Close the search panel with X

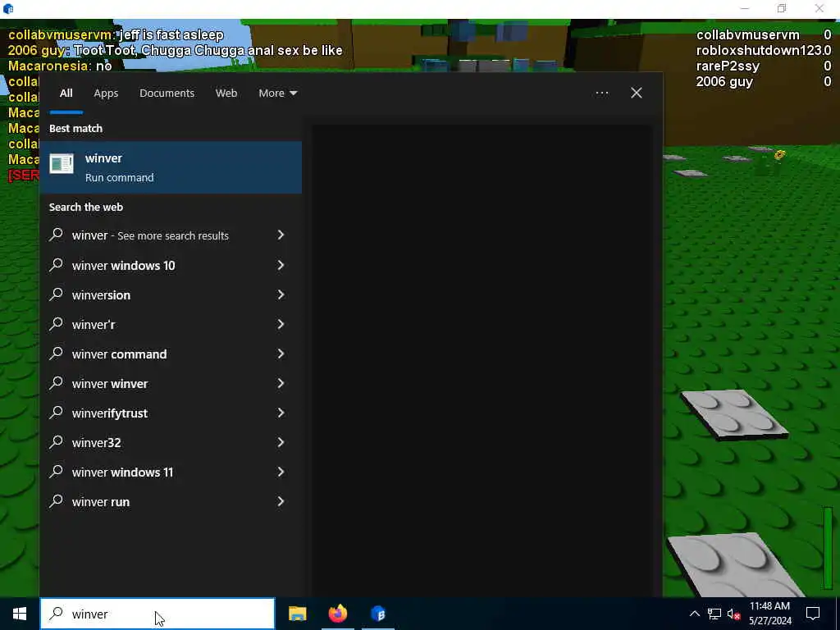637,94
